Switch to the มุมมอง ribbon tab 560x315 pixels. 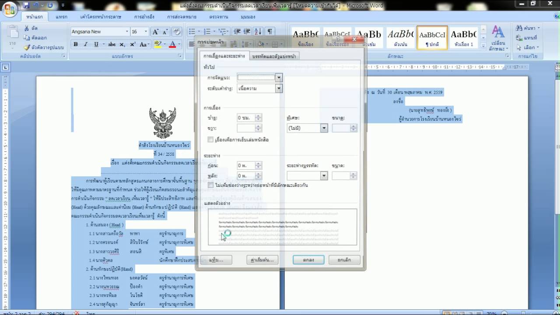pos(248,17)
